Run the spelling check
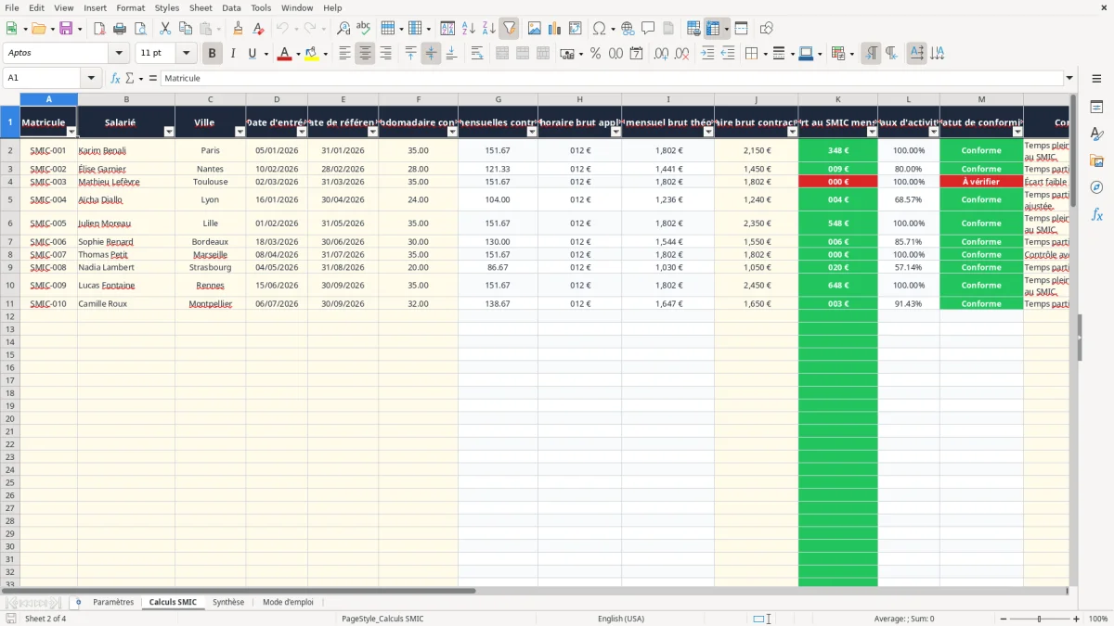Viewport: 1114px width, 626px height. click(x=363, y=29)
